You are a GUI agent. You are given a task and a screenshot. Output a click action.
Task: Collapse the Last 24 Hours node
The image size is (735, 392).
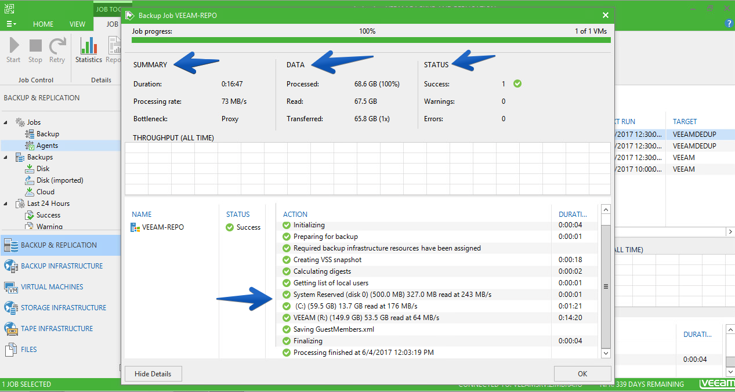point(6,204)
